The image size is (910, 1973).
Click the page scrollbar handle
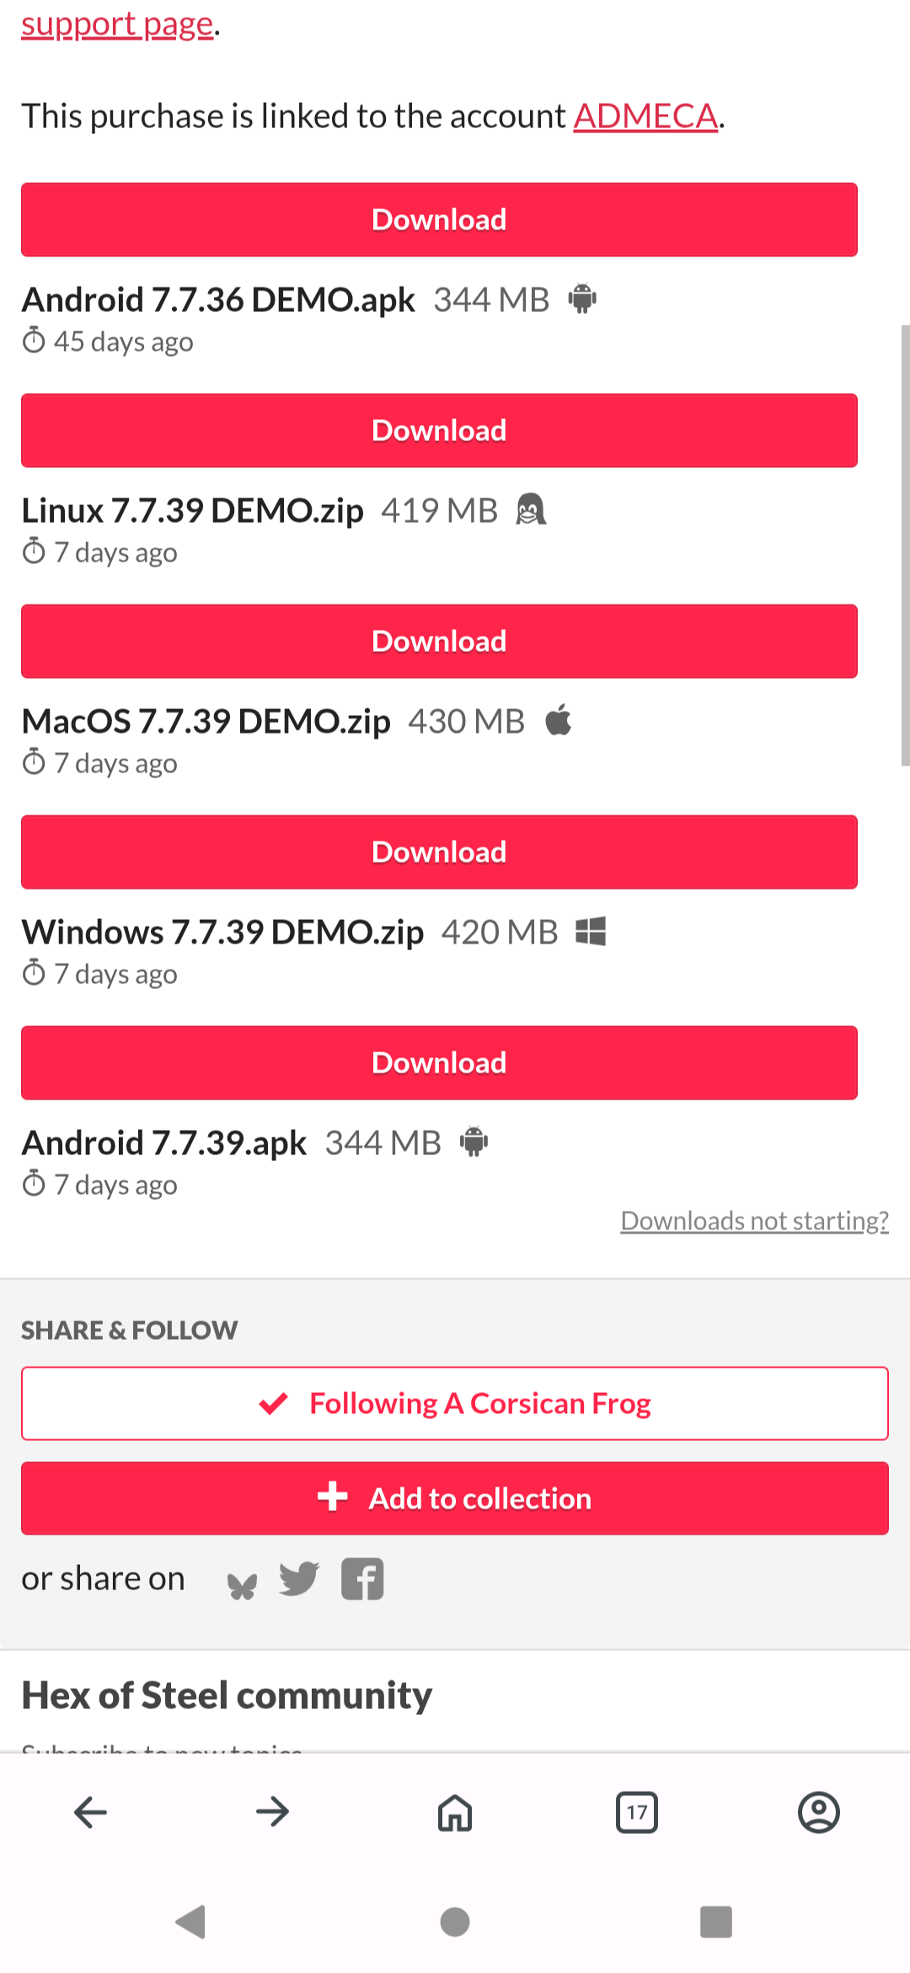[x=905, y=545]
